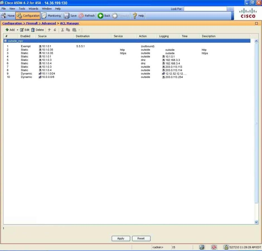
Task: Click the Description column header
Action: [x=225, y=36]
